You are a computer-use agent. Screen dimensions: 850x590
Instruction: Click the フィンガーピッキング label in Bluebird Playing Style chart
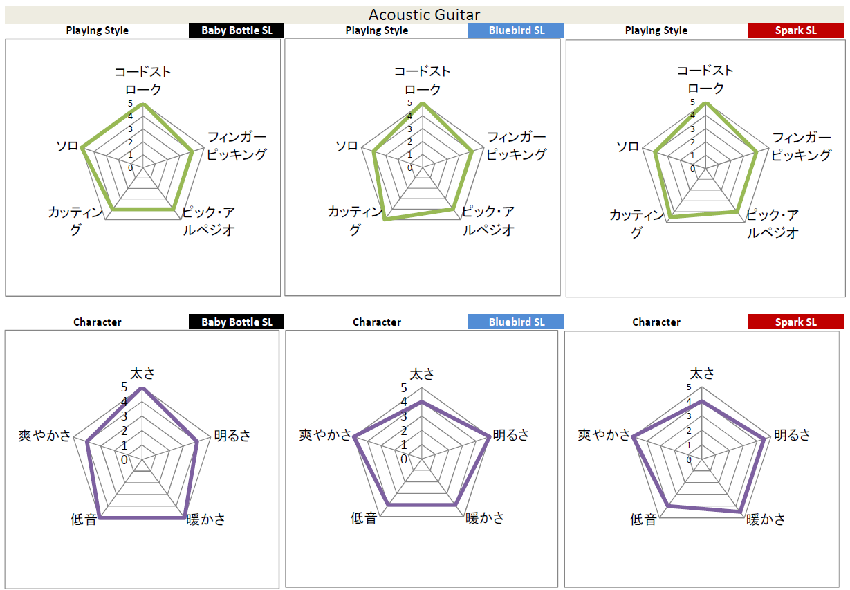(517, 145)
